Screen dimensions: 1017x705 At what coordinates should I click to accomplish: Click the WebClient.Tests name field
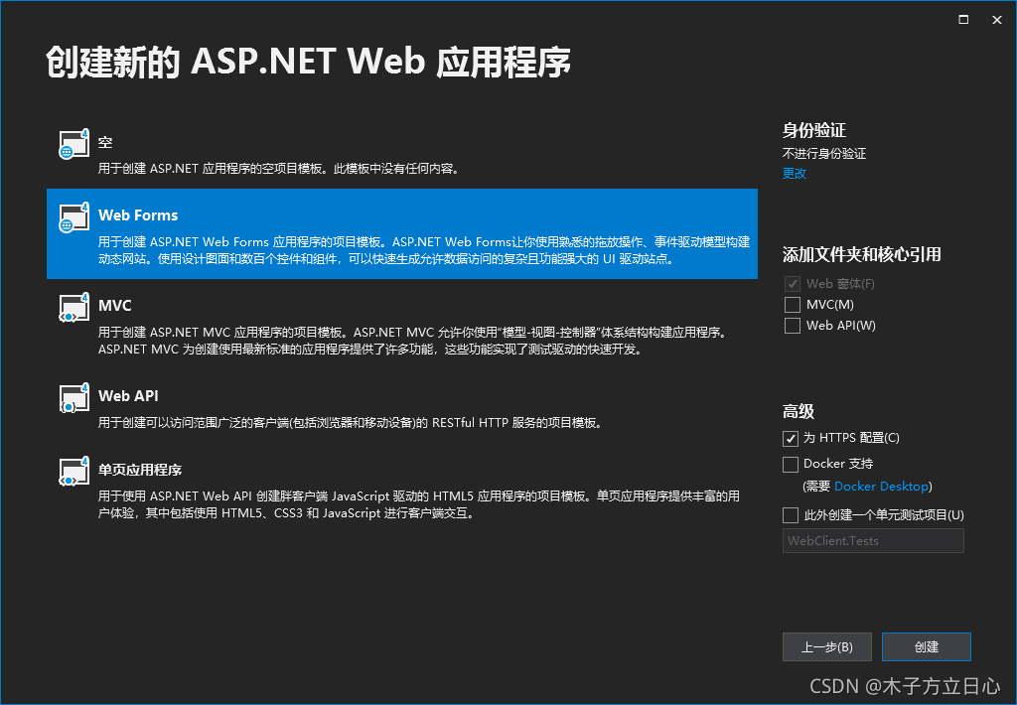coord(872,540)
